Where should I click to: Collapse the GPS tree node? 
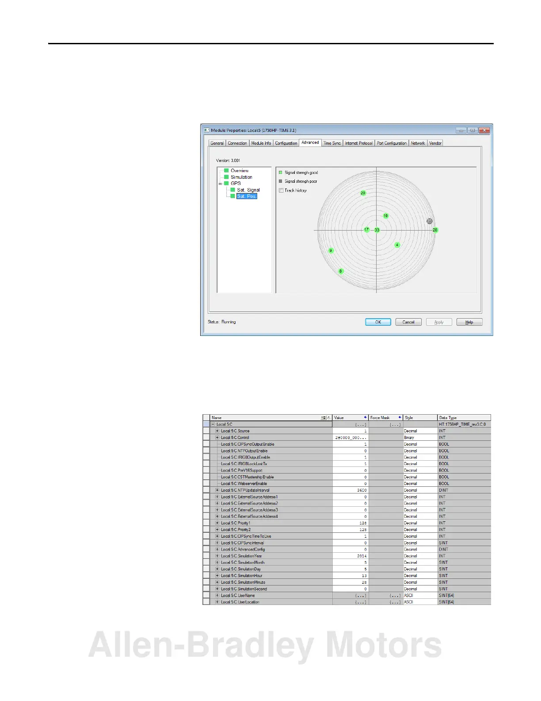pyautogui.click(x=220, y=184)
